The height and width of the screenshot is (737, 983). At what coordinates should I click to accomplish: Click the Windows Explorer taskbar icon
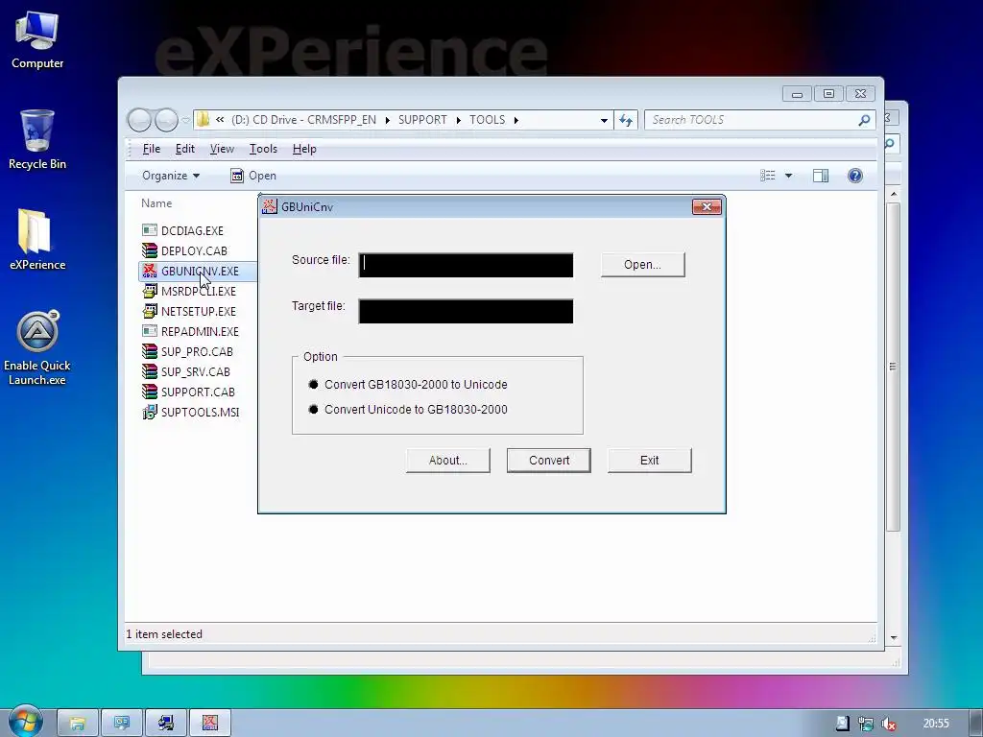point(78,724)
